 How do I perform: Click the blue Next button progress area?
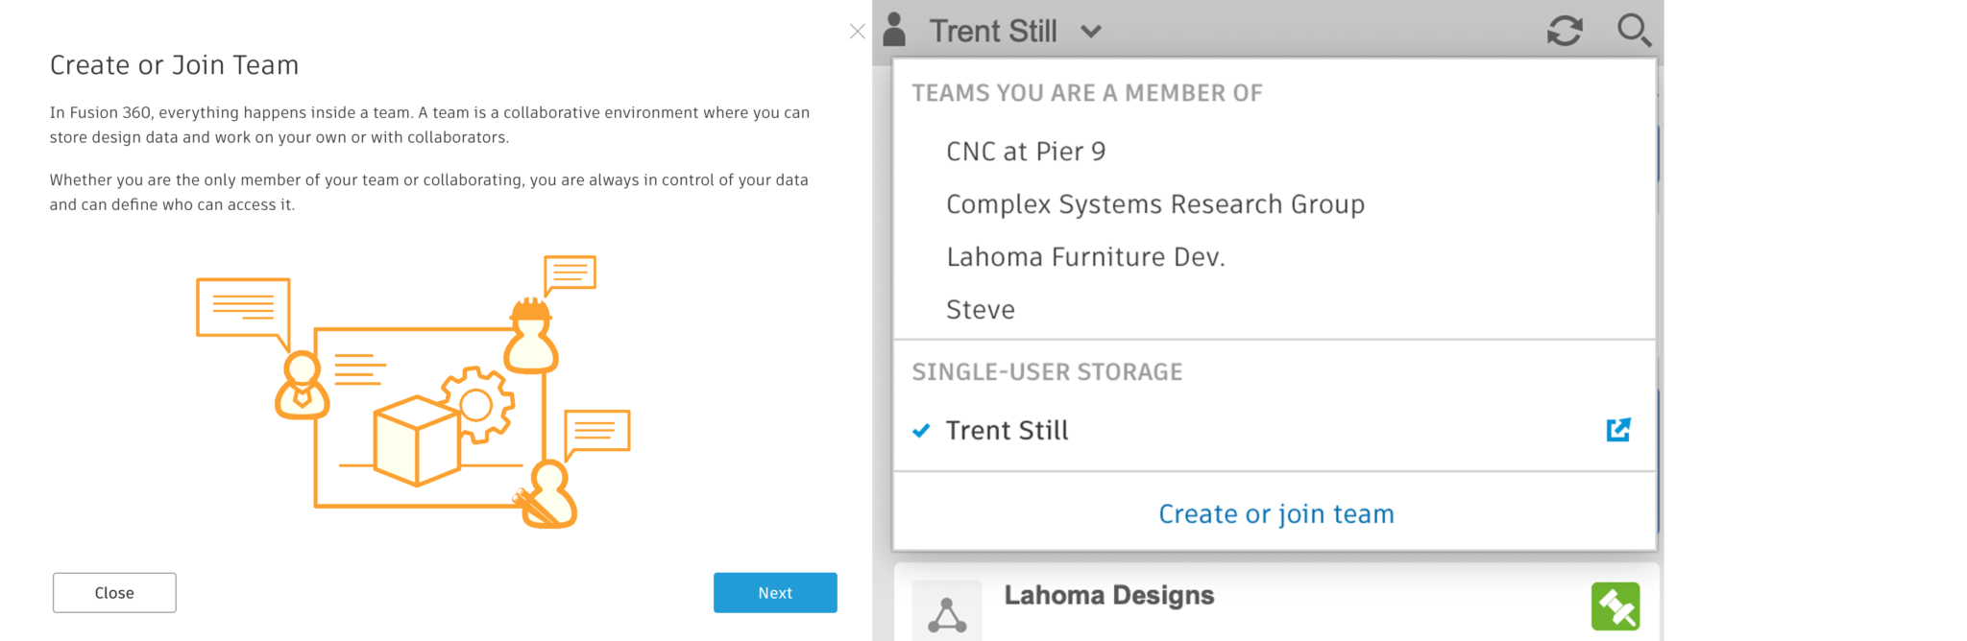click(x=775, y=592)
